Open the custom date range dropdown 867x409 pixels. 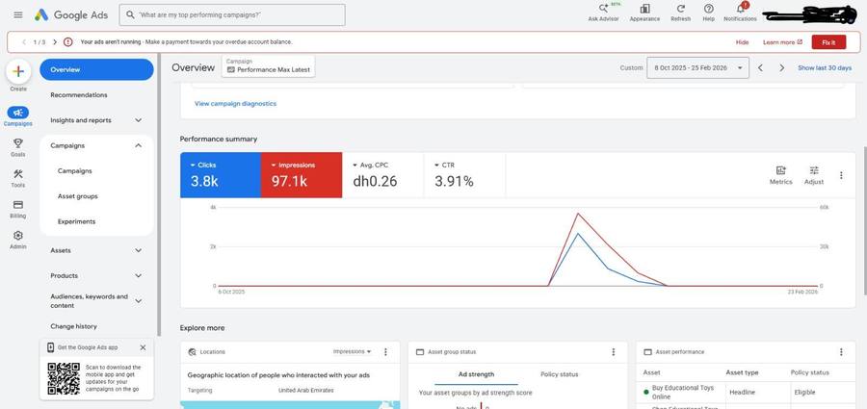tap(697, 68)
